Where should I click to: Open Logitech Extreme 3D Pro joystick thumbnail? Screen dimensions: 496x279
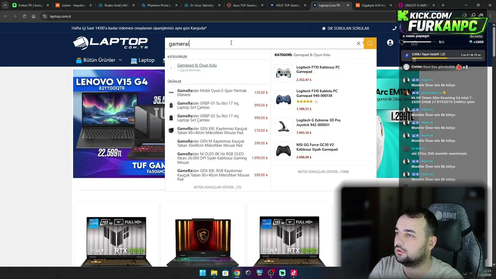pos(283,126)
